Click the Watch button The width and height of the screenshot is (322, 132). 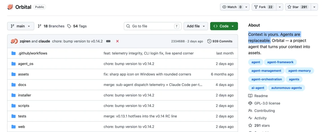232,7
